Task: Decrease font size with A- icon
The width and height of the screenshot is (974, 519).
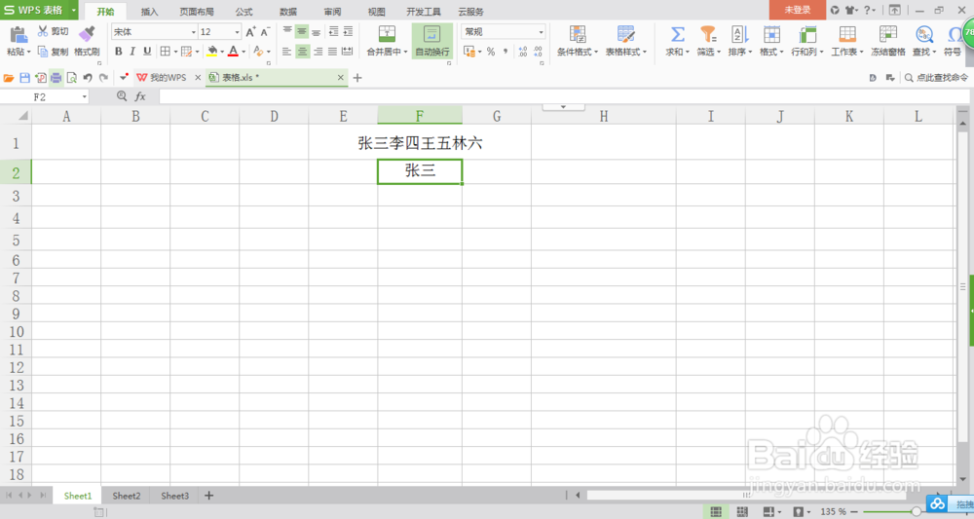Action: [x=265, y=32]
